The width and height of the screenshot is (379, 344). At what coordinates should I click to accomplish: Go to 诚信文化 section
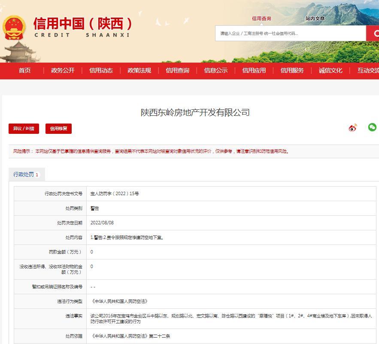point(330,70)
